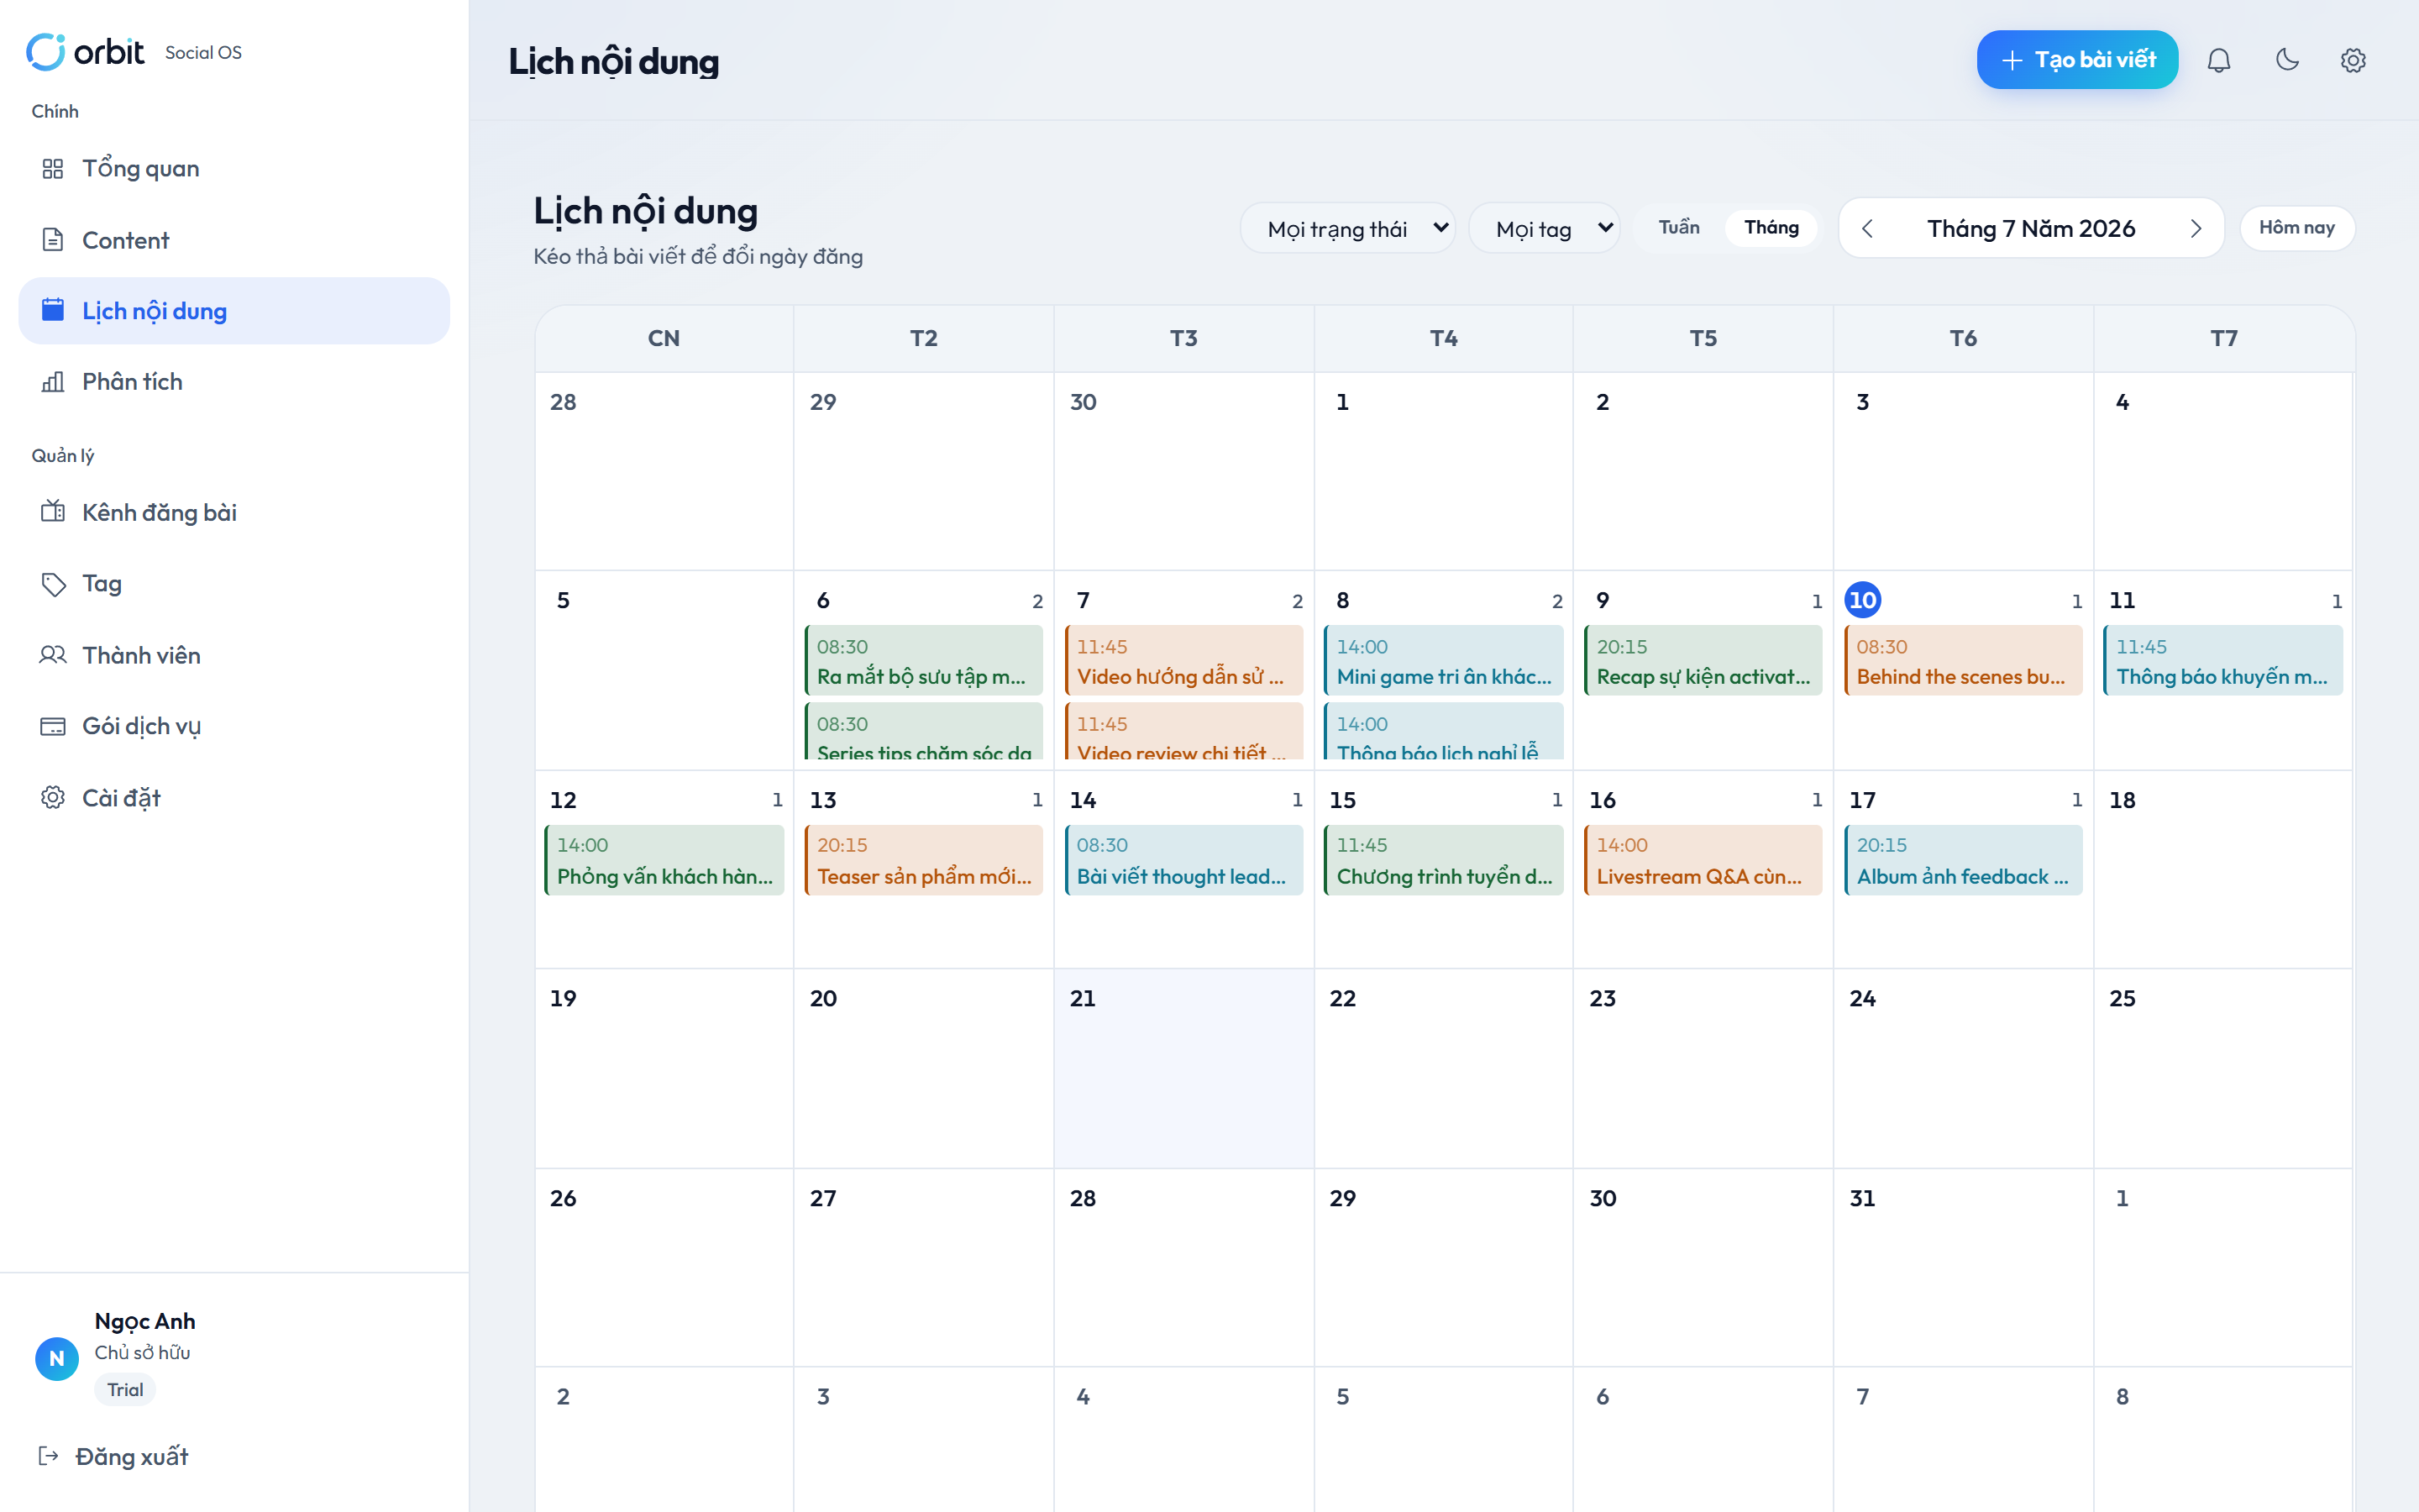
Task: Click the Orbit logo
Action: [86, 52]
